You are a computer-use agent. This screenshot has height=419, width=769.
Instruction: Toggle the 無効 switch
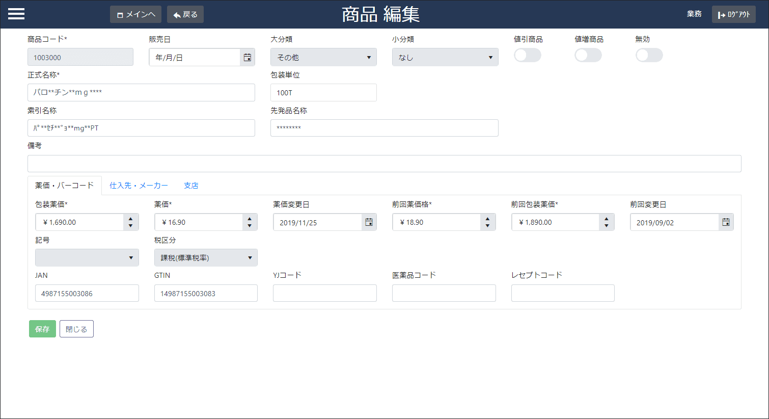[x=649, y=55]
